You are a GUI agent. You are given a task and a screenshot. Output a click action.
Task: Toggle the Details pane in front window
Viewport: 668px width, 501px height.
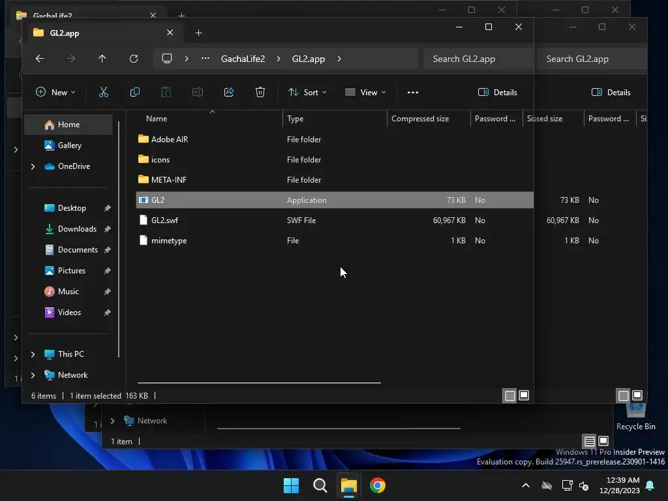498,93
